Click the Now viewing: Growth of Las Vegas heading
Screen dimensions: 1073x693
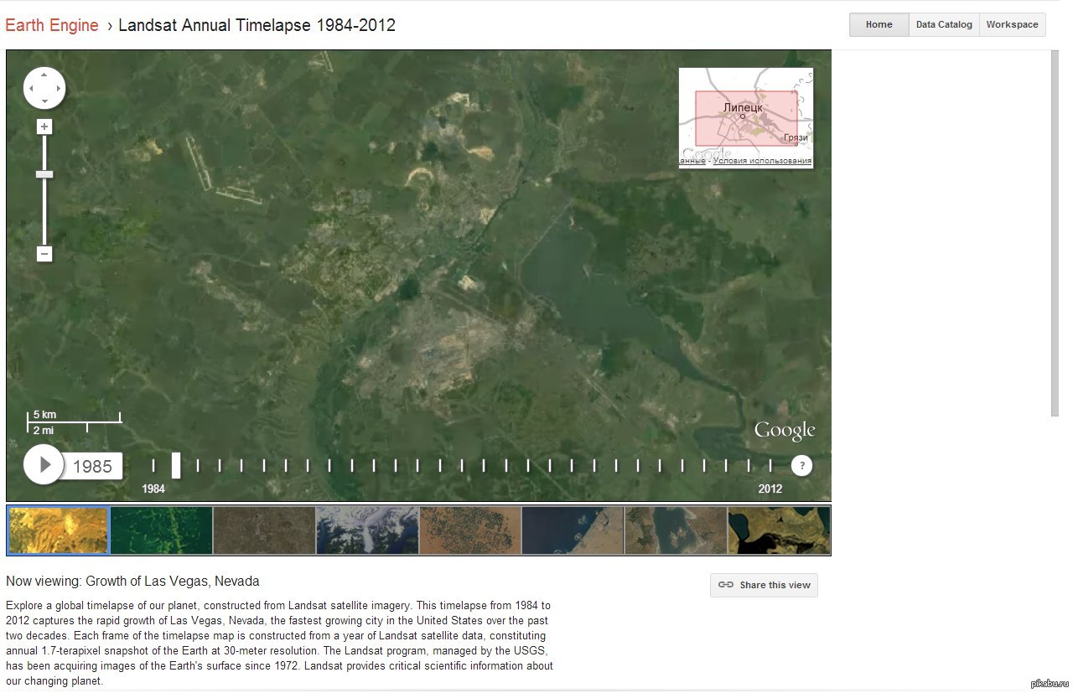132,581
